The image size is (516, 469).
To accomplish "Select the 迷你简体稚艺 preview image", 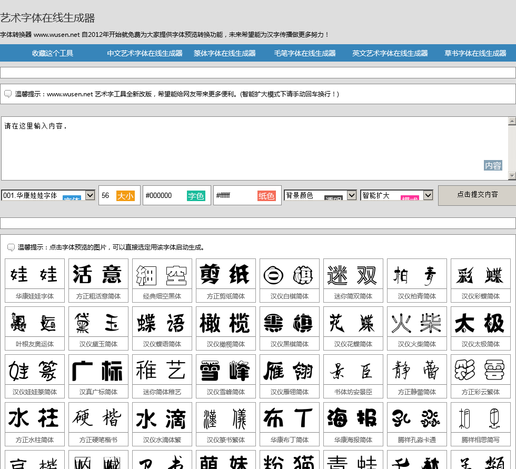I will [162, 370].
